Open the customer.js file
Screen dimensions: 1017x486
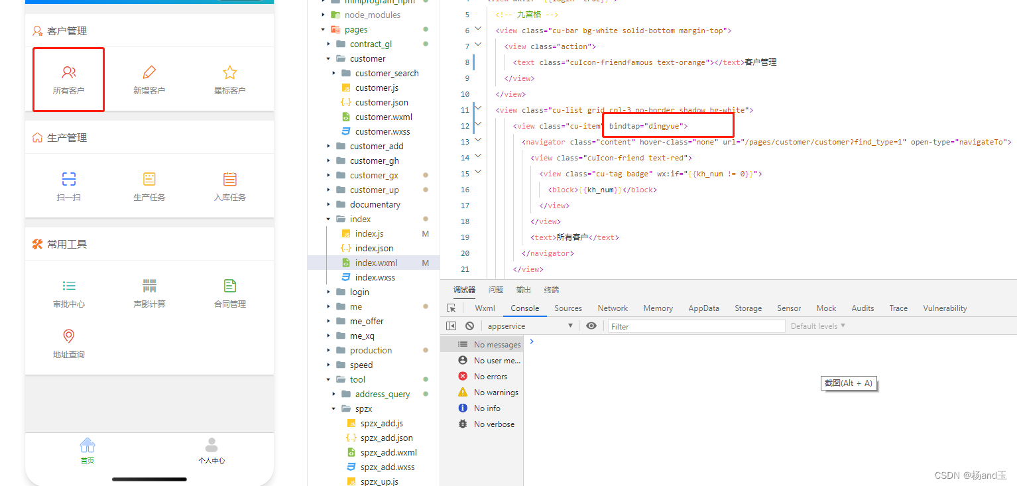click(x=376, y=88)
